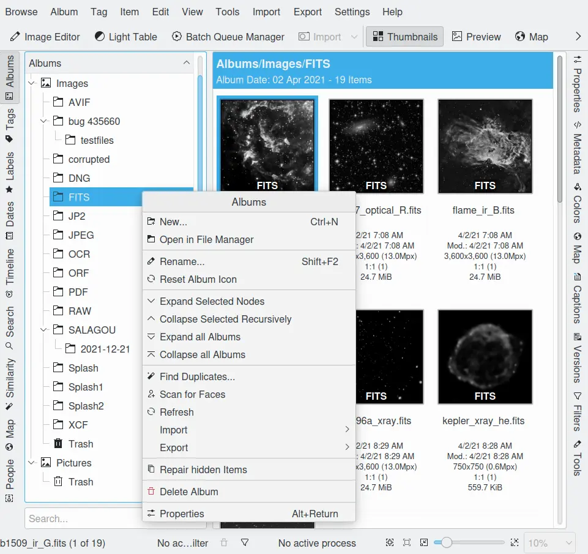Adjust the thumbnail size slider

click(447, 543)
